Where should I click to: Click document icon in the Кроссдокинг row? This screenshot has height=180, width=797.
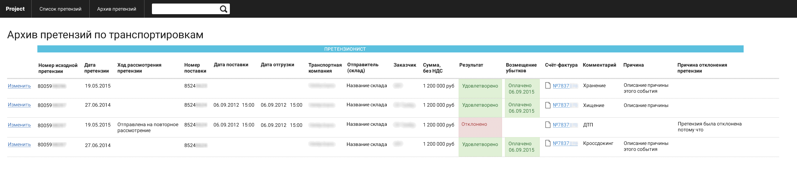click(548, 143)
